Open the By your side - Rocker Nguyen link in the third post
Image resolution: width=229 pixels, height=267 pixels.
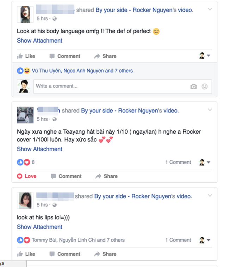[134, 196]
